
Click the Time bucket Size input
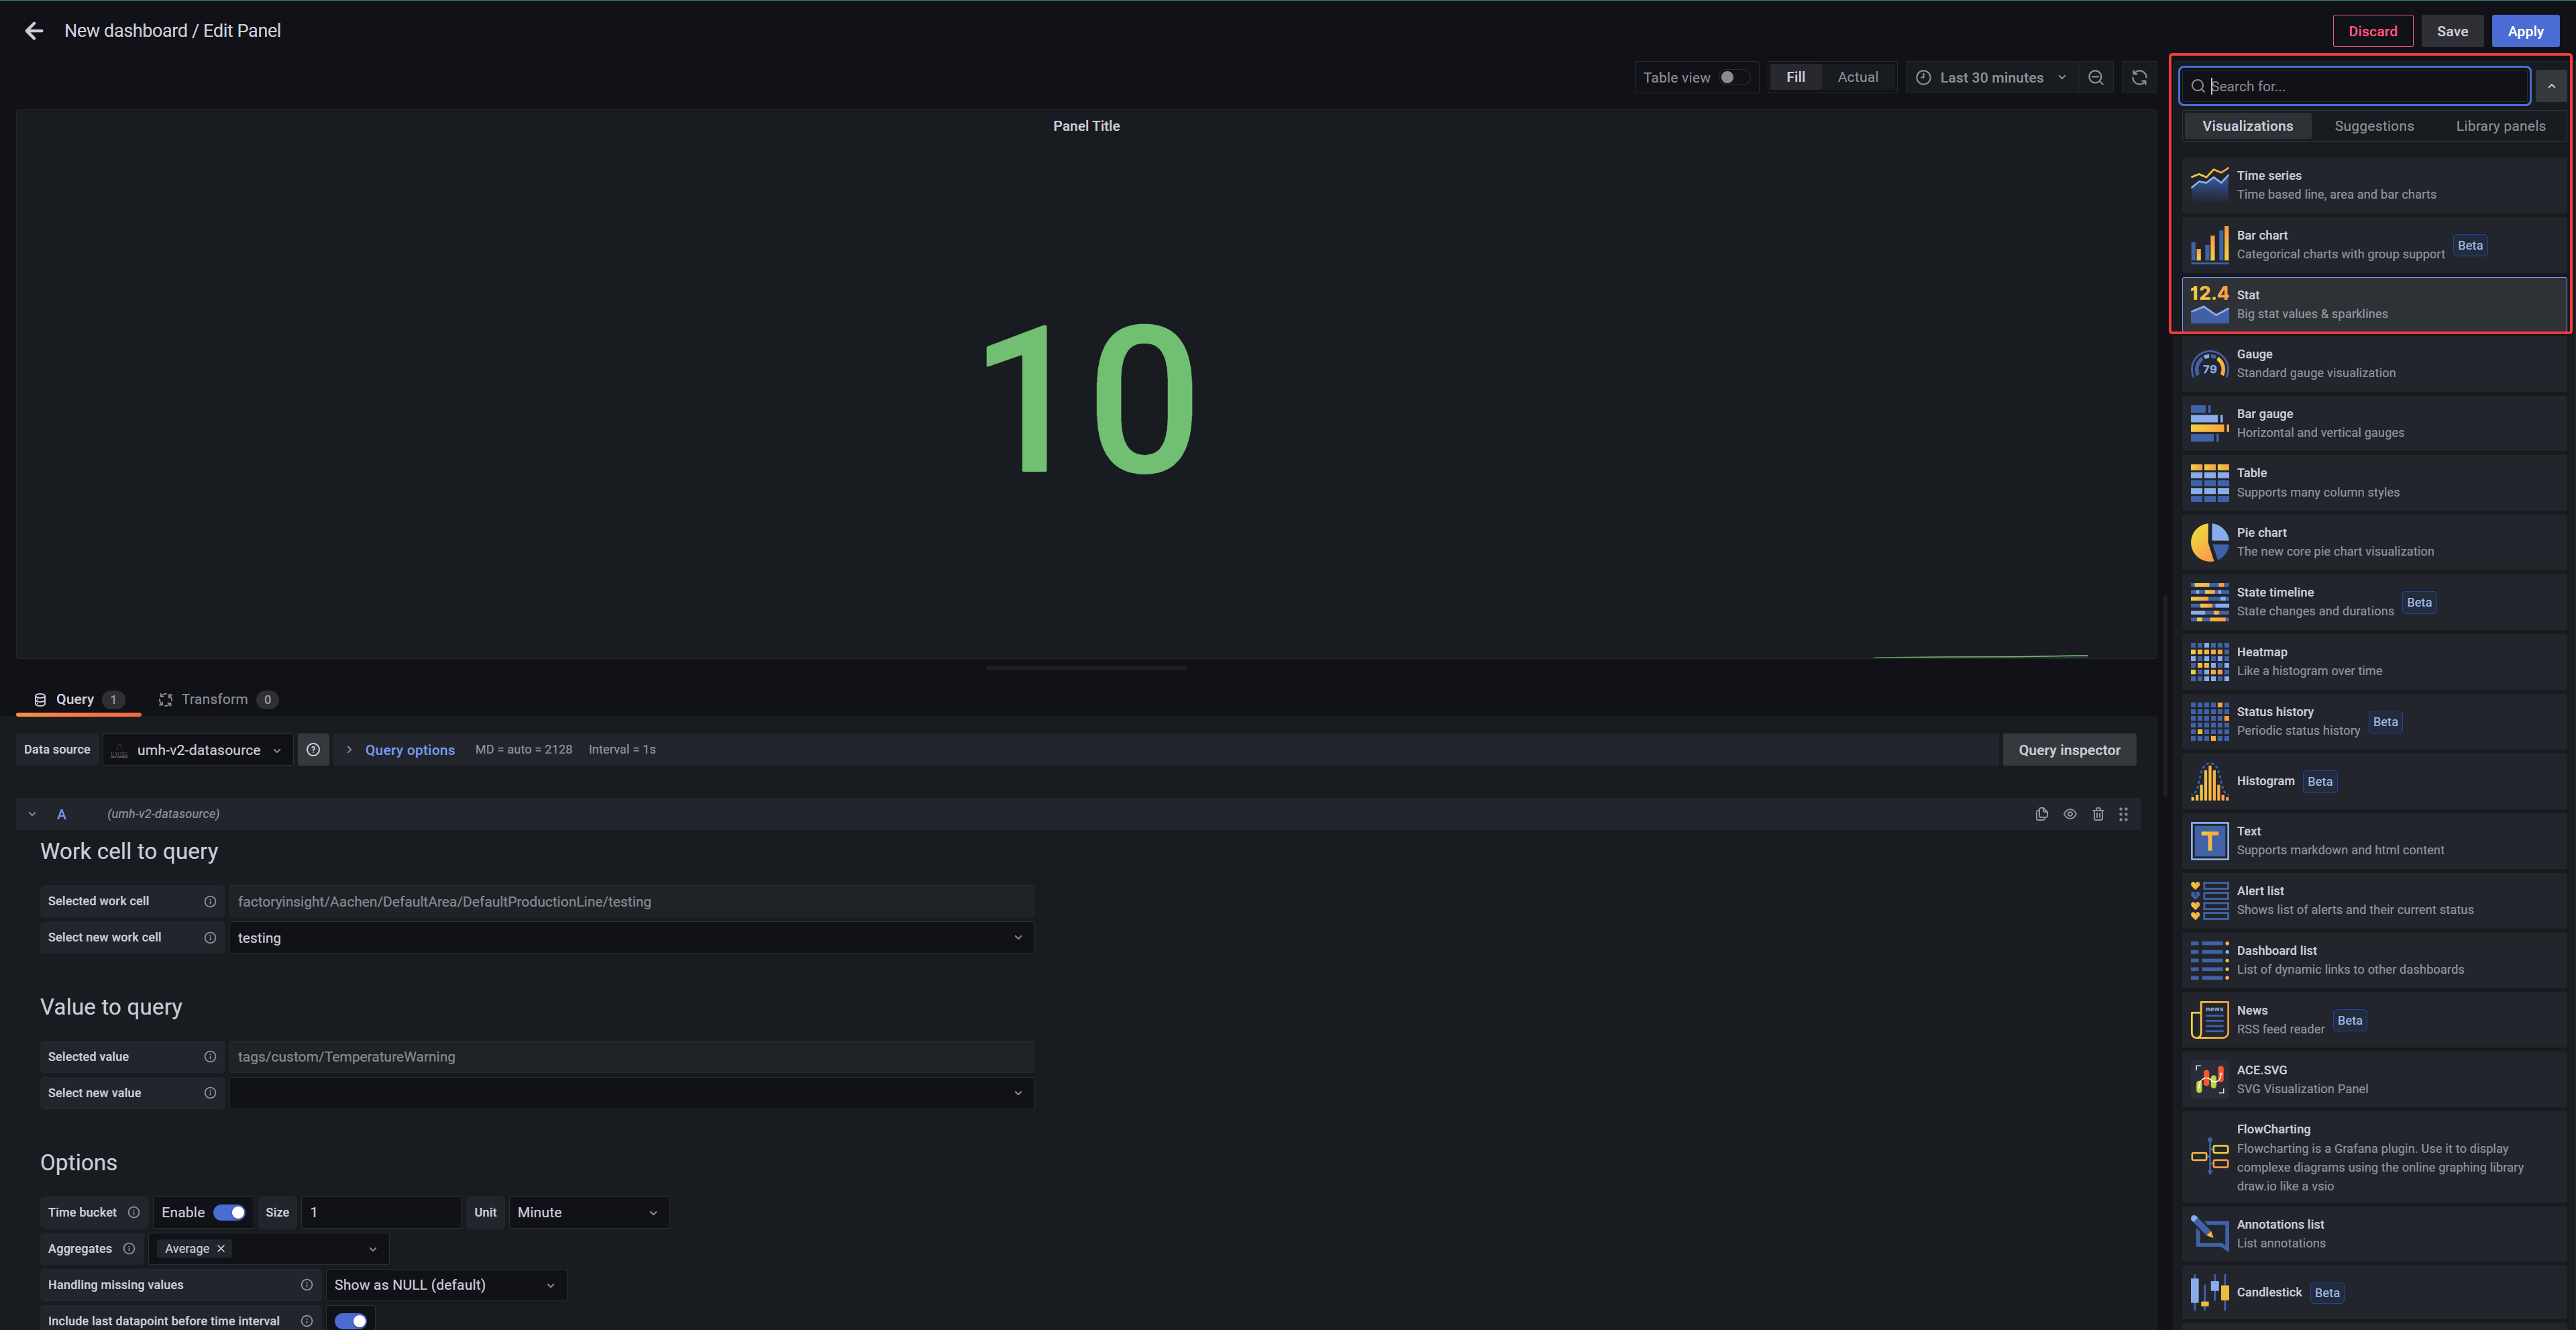(381, 1213)
